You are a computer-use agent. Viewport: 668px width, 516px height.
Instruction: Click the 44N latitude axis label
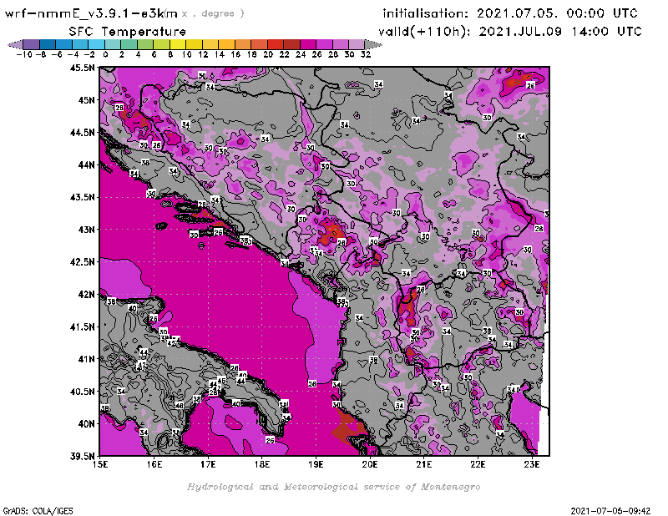(x=86, y=164)
